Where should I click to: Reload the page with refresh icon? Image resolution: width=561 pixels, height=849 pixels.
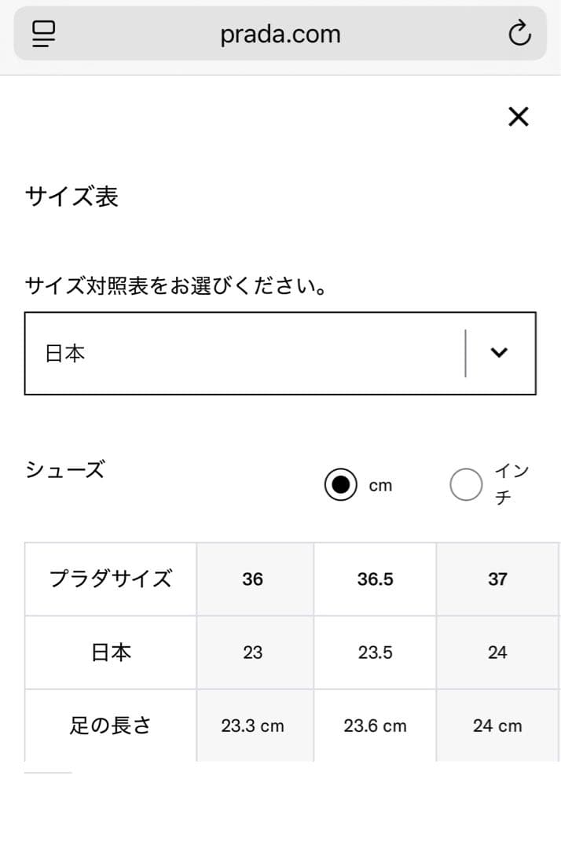coord(519,34)
